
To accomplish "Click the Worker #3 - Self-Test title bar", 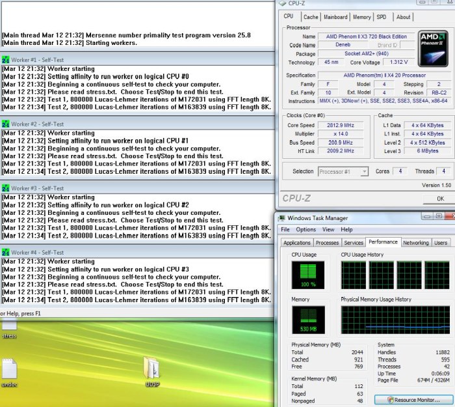I will pyautogui.click(x=138, y=188).
